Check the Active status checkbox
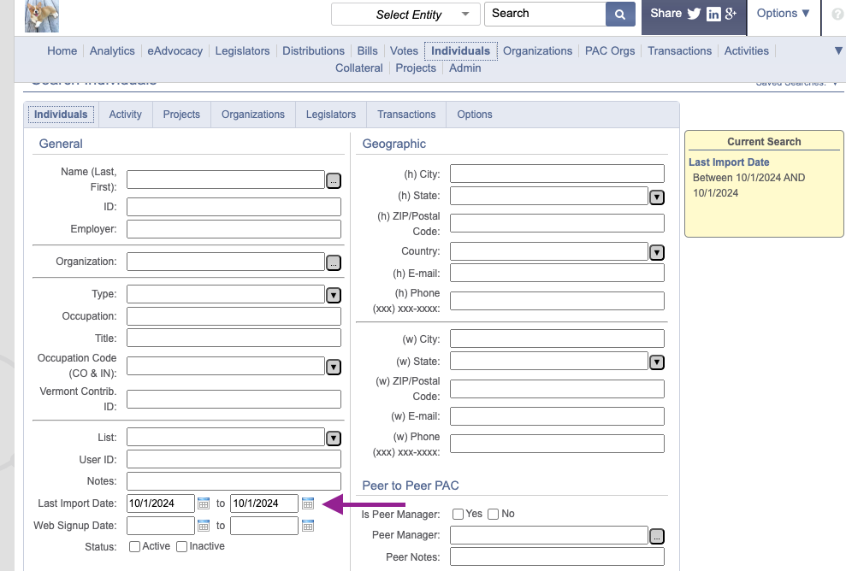 [x=135, y=547]
